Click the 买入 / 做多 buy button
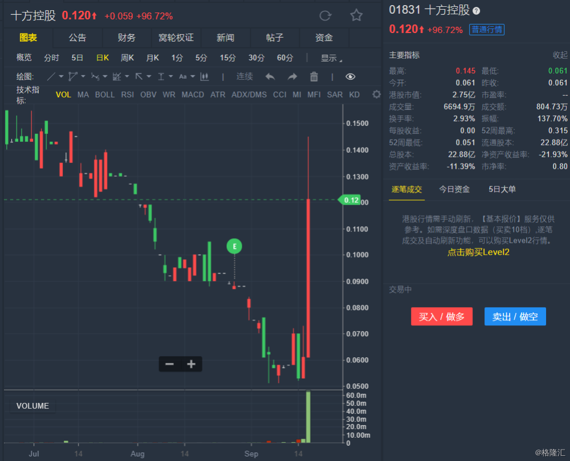 click(x=442, y=316)
